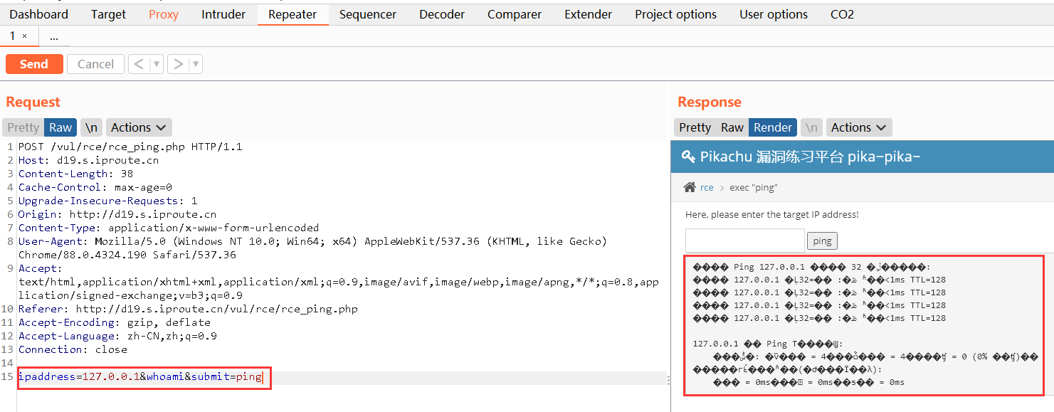
Task: Open the forward history dropdown arrow
Action: (x=196, y=64)
